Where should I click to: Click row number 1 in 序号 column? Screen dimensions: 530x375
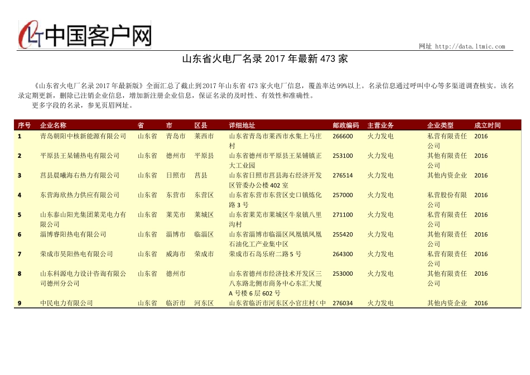20,136
